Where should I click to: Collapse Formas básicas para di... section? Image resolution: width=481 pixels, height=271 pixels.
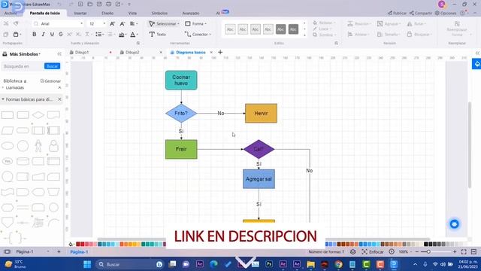point(3,99)
